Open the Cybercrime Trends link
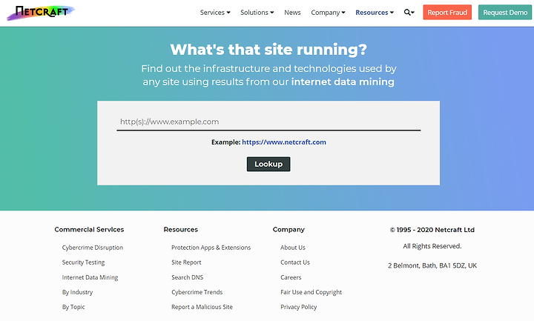Screen dimensions: 534x321 (x=197, y=292)
